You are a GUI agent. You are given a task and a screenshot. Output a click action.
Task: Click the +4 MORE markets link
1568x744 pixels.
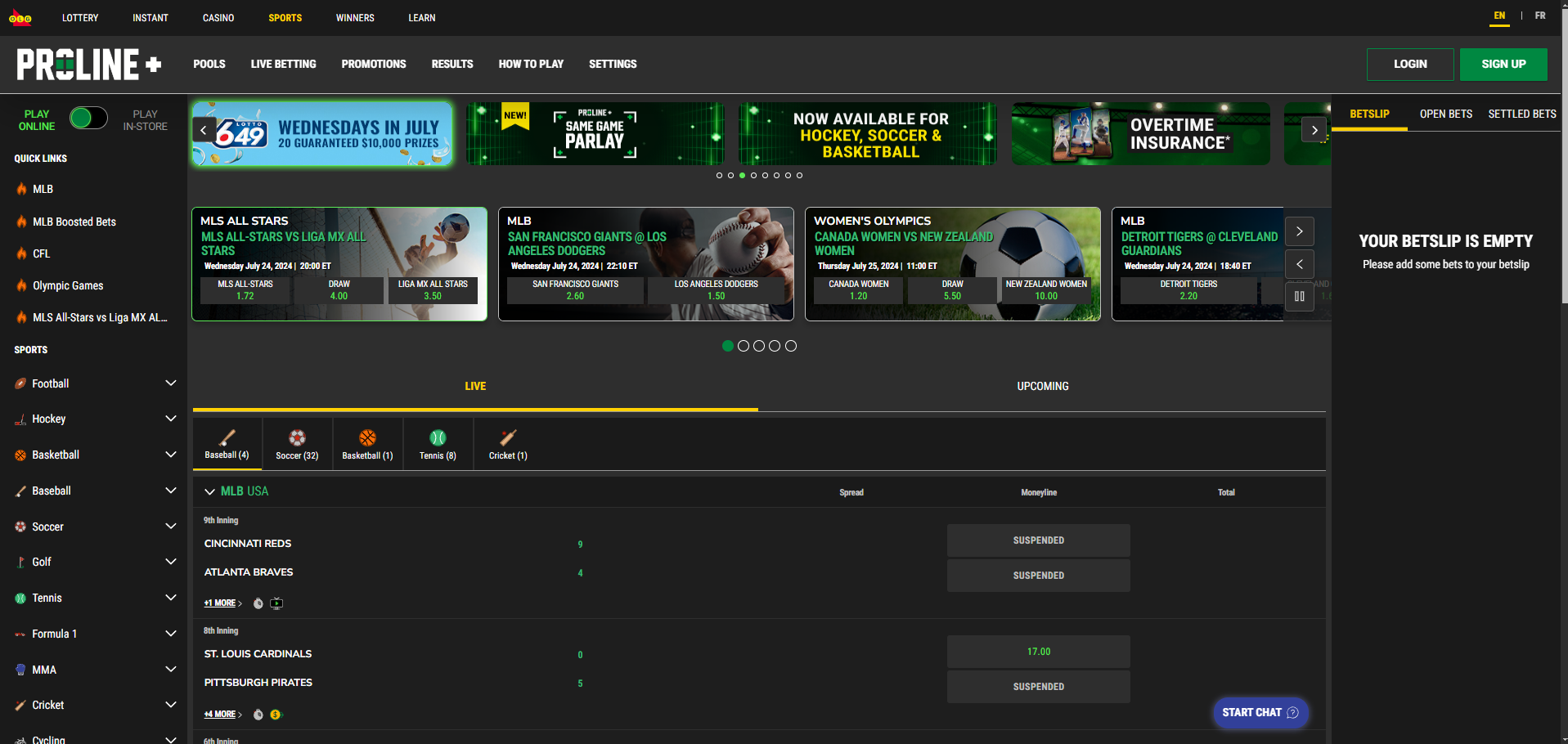coord(222,715)
